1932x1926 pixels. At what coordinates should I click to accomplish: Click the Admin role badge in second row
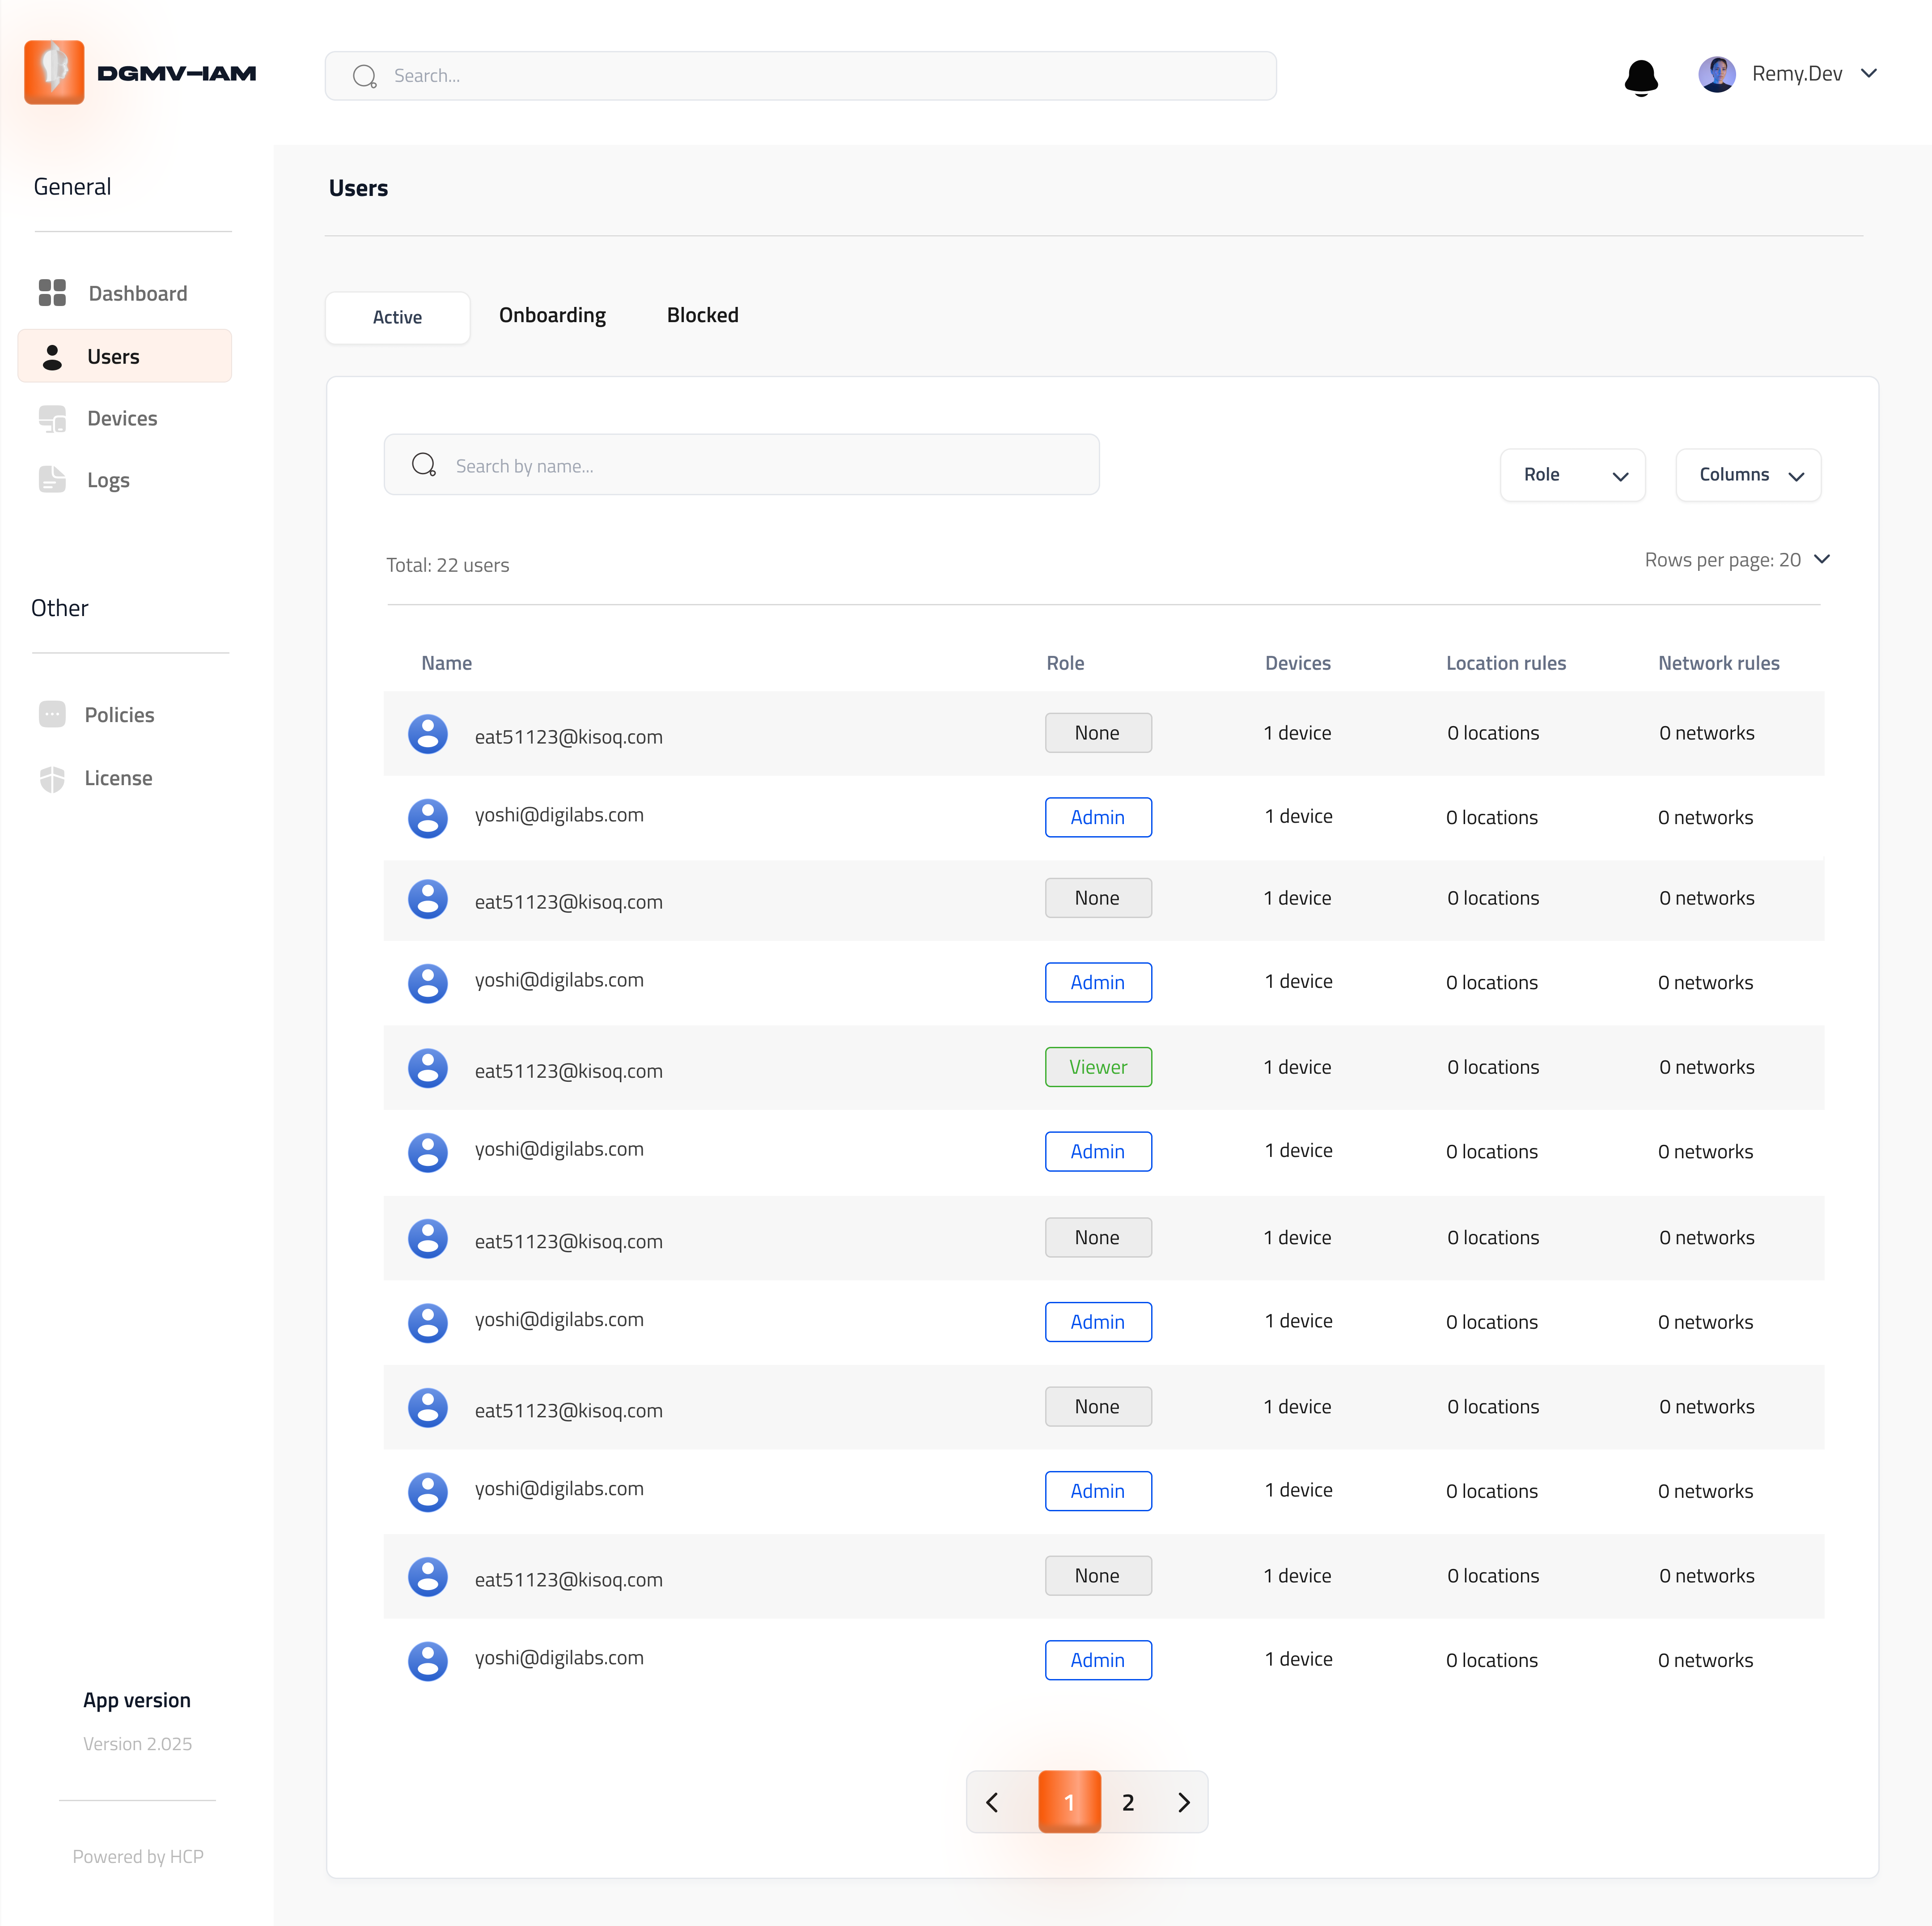pyautogui.click(x=1098, y=817)
